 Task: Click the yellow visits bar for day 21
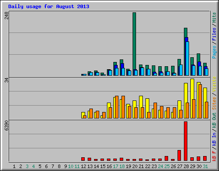point(141,107)
